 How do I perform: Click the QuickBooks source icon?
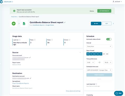point(14,24)
